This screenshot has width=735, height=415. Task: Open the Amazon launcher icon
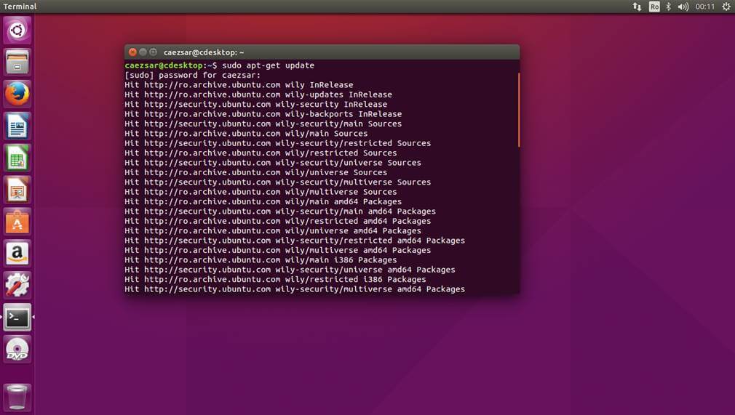17,254
